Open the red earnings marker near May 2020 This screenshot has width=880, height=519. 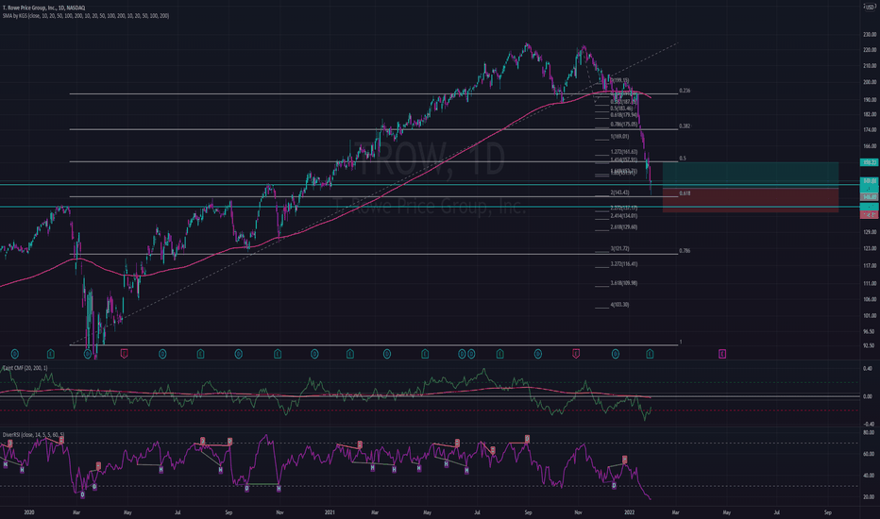[x=124, y=354]
